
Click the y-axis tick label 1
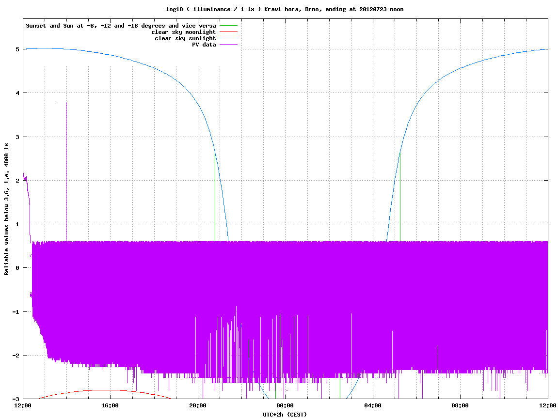pos(17,224)
